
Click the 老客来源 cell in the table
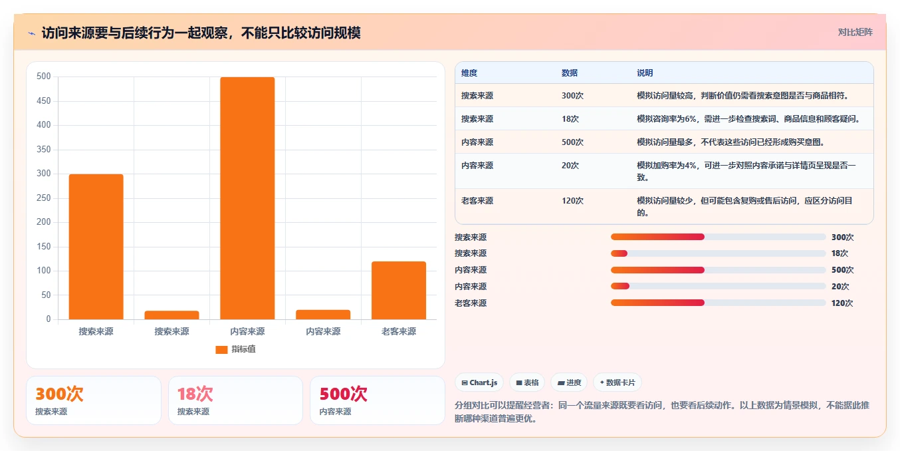click(477, 201)
